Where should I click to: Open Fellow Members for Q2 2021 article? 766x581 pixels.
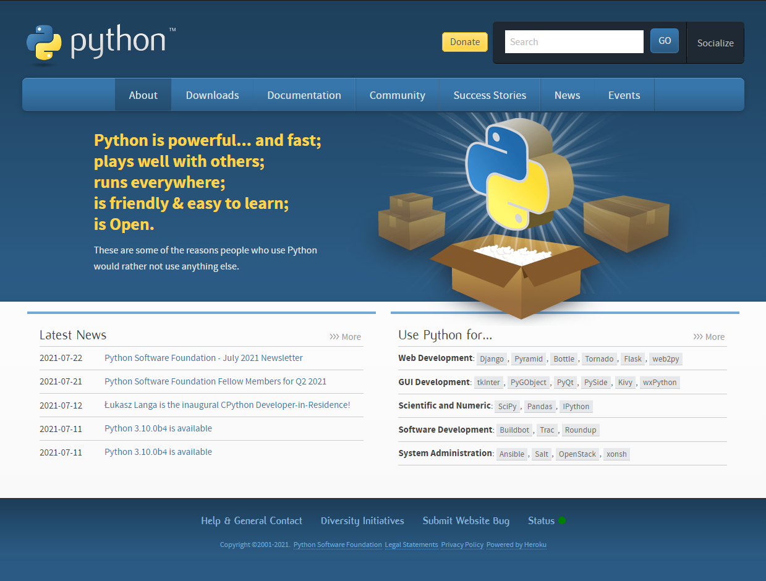tap(215, 381)
